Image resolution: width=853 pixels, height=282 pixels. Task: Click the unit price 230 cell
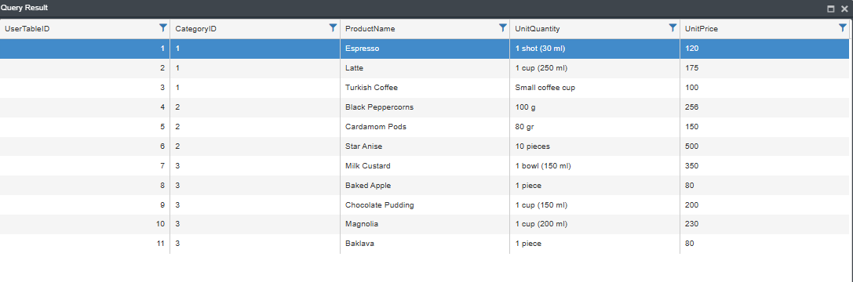(x=764, y=224)
